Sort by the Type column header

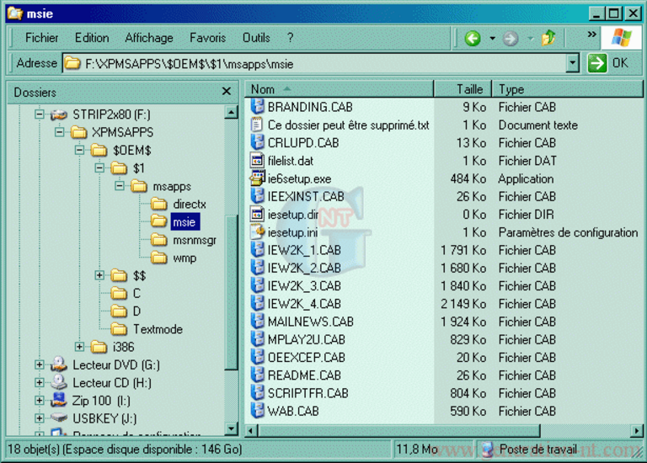point(567,89)
